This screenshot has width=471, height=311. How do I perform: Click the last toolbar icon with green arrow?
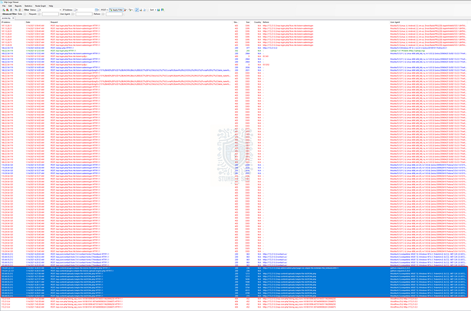point(162,10)
